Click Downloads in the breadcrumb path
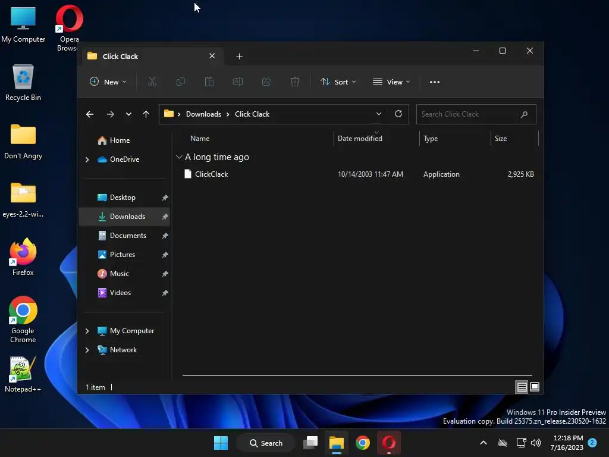The height and width of the screenshot is (457, 609). 203,114
